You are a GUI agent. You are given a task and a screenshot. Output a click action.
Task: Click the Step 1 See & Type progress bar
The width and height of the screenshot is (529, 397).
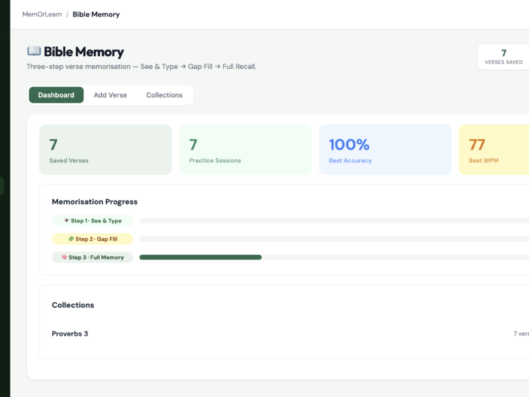[x=334, y=220]
